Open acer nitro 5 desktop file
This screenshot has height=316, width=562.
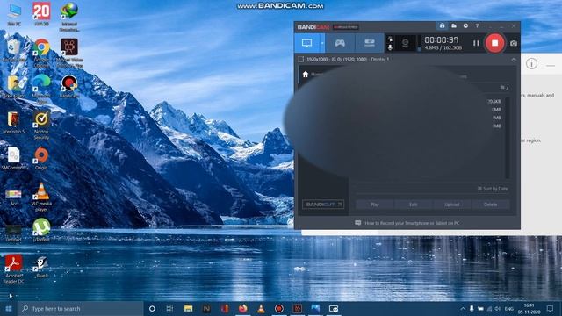[x=14, y=122]
